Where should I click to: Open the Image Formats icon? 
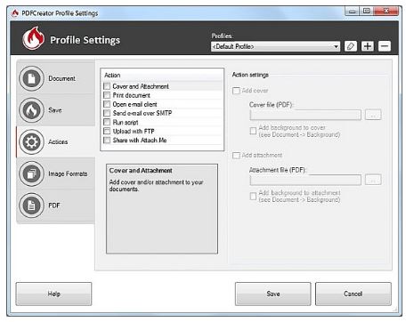pyautogui.click(x=31, y=173)
